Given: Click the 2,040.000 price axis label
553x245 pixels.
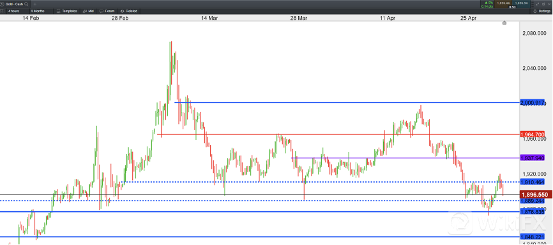Looking at the screenshot, I should pyautogui.click(x=534, y=68).
